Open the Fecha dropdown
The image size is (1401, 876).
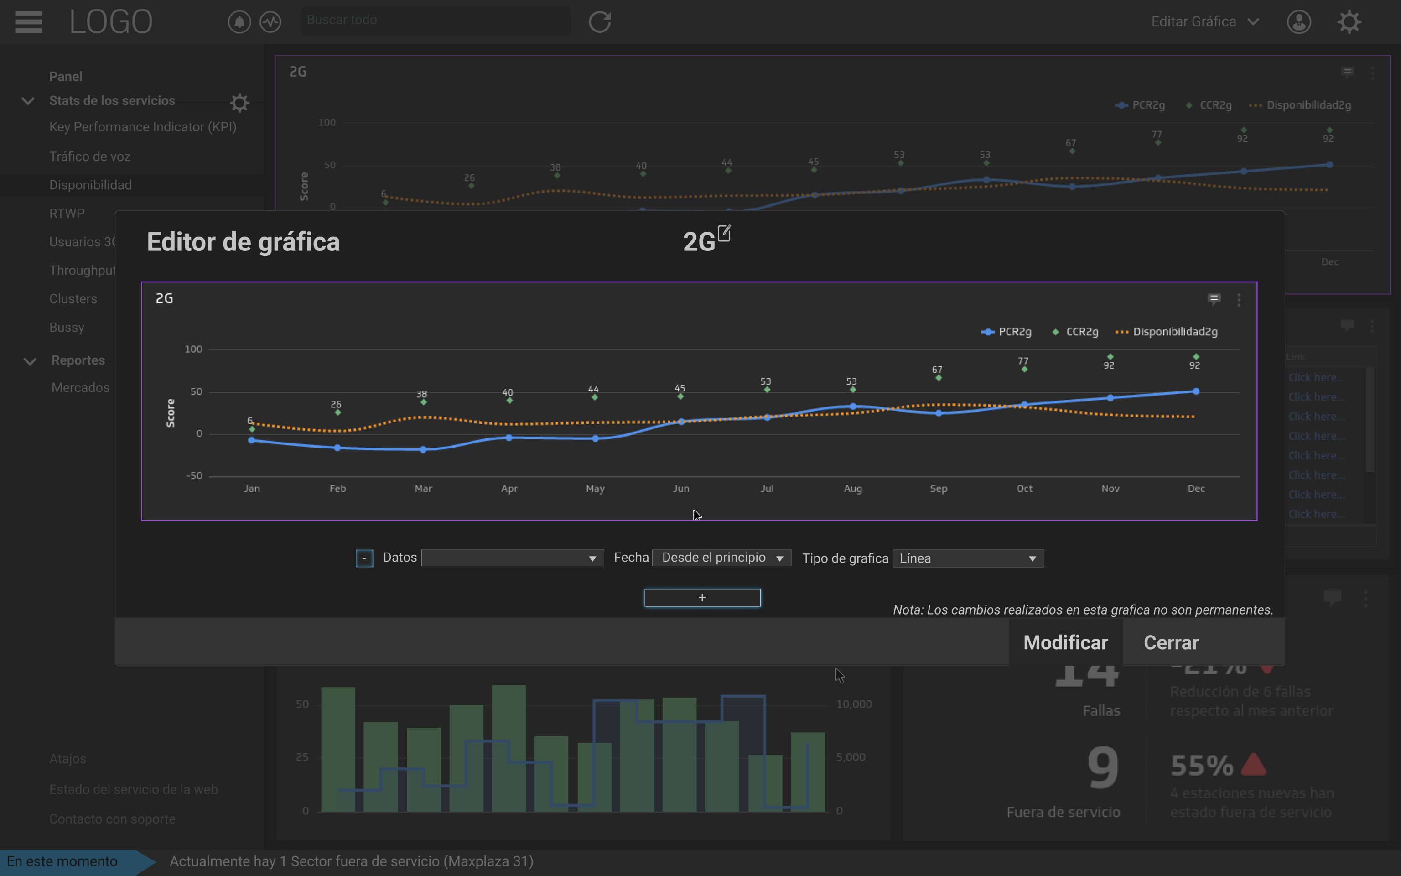pos(721,558)
